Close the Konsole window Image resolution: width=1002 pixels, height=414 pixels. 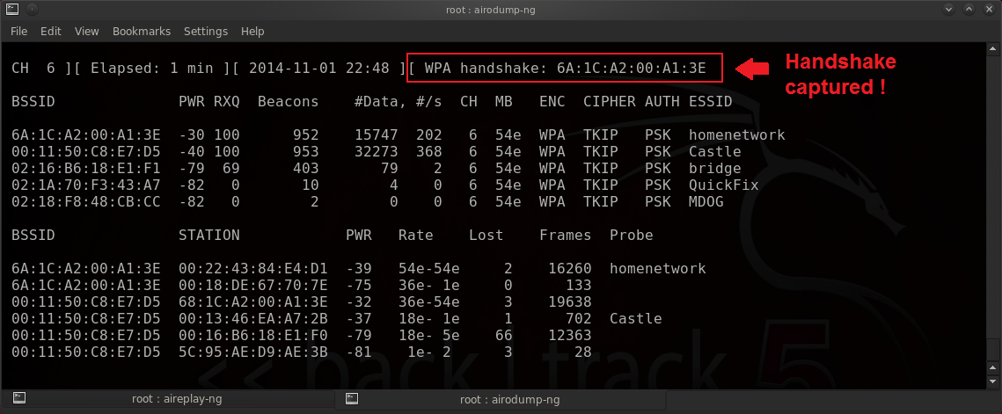coord(989,10)
